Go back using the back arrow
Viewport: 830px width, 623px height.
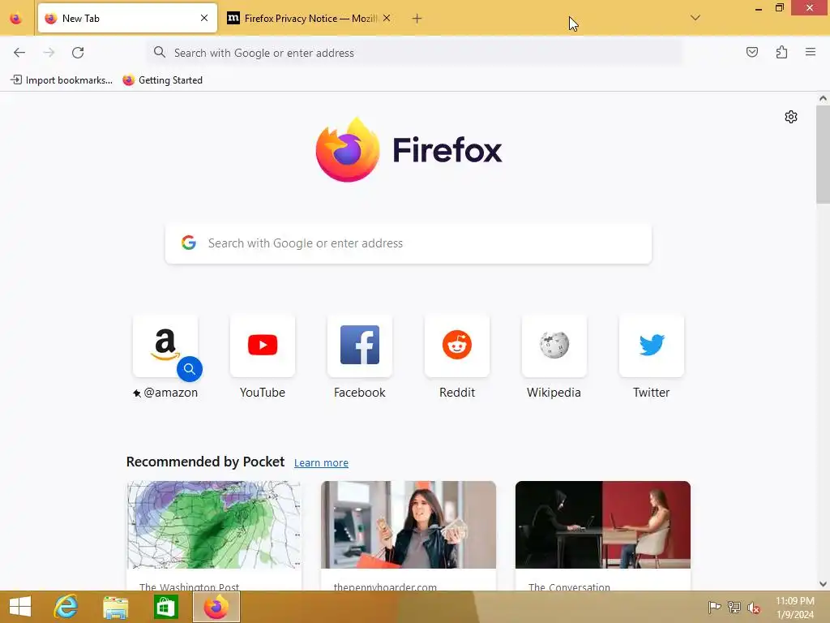(19, 53)
